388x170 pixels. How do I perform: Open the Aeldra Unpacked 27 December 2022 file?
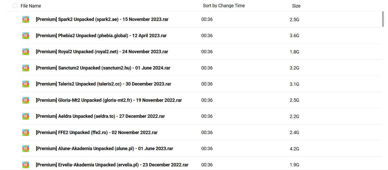[x=100, y=116]
